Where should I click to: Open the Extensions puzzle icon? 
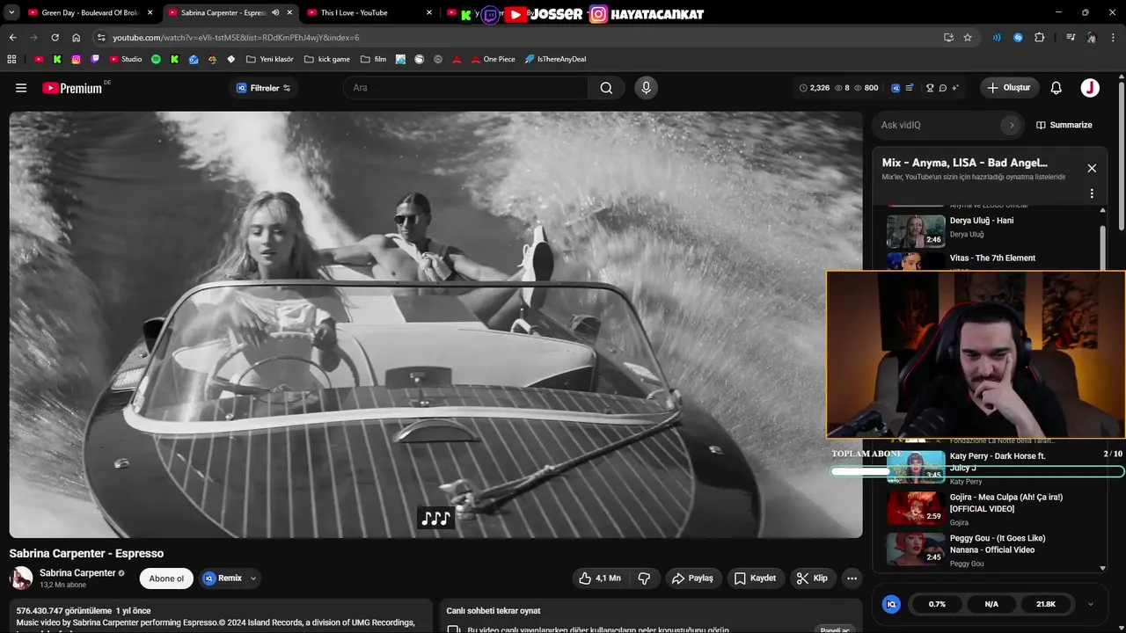tap(1040, 38)
